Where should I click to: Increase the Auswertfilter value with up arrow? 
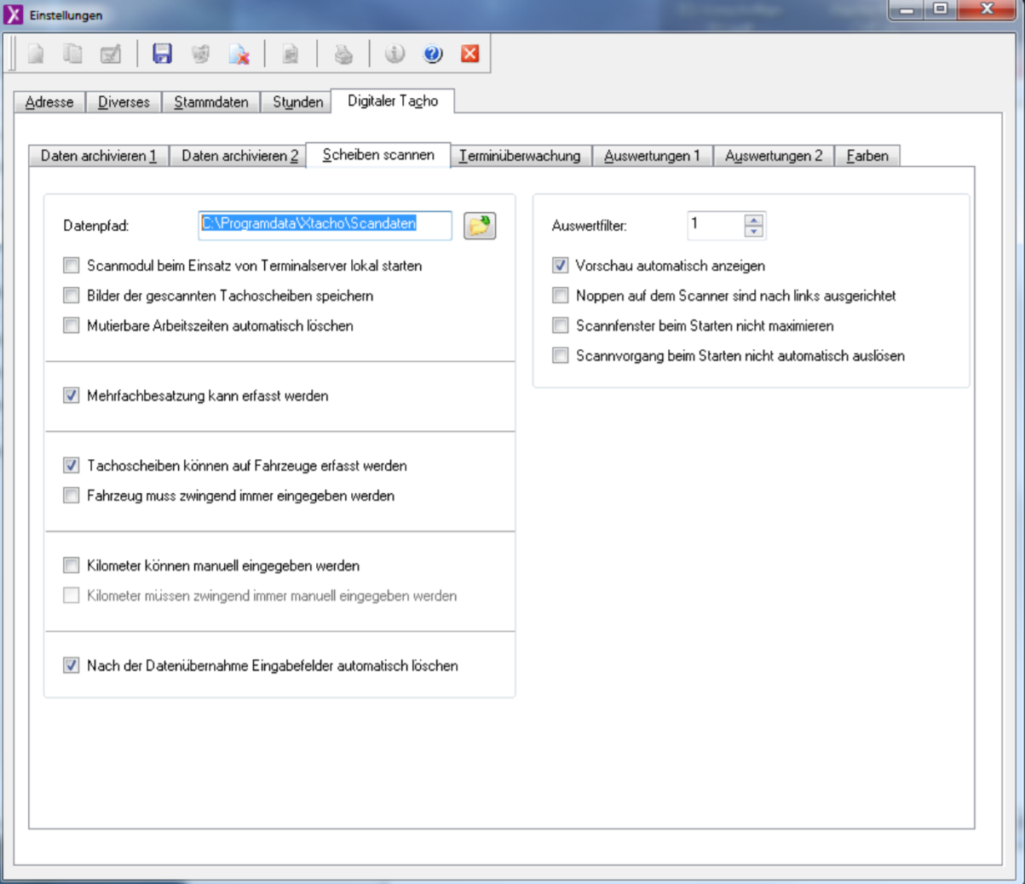[x=754, y=220]
